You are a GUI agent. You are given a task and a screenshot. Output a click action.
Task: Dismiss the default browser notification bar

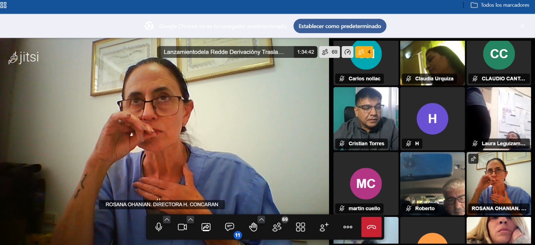pyautogui.click(x=523, y=26)
